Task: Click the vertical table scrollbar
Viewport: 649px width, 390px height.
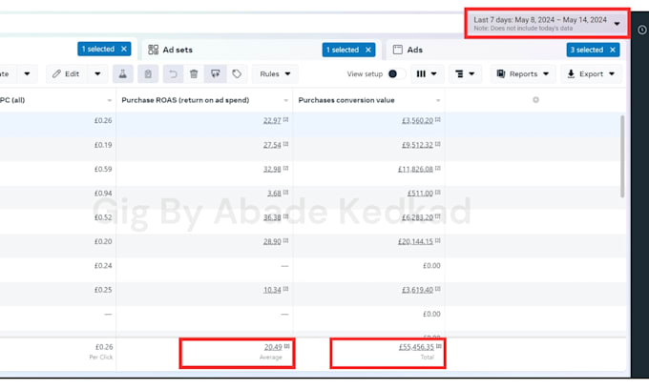Action: coord(622,156)
